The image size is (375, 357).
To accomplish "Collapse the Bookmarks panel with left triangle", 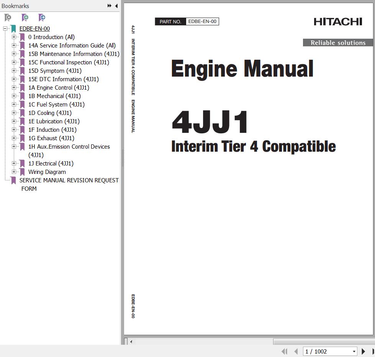I will tap(116, 6).
